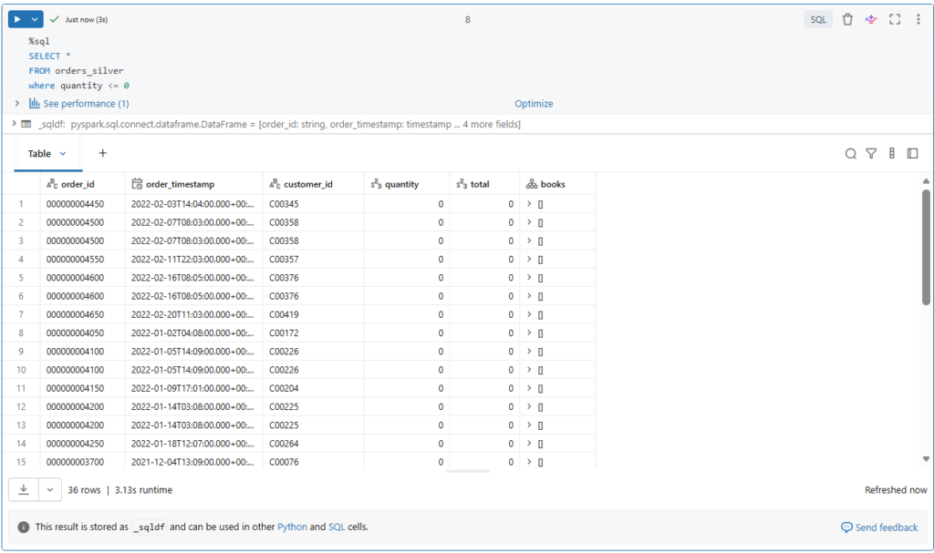
Task: Filter the results table
Action: (871, 154)
